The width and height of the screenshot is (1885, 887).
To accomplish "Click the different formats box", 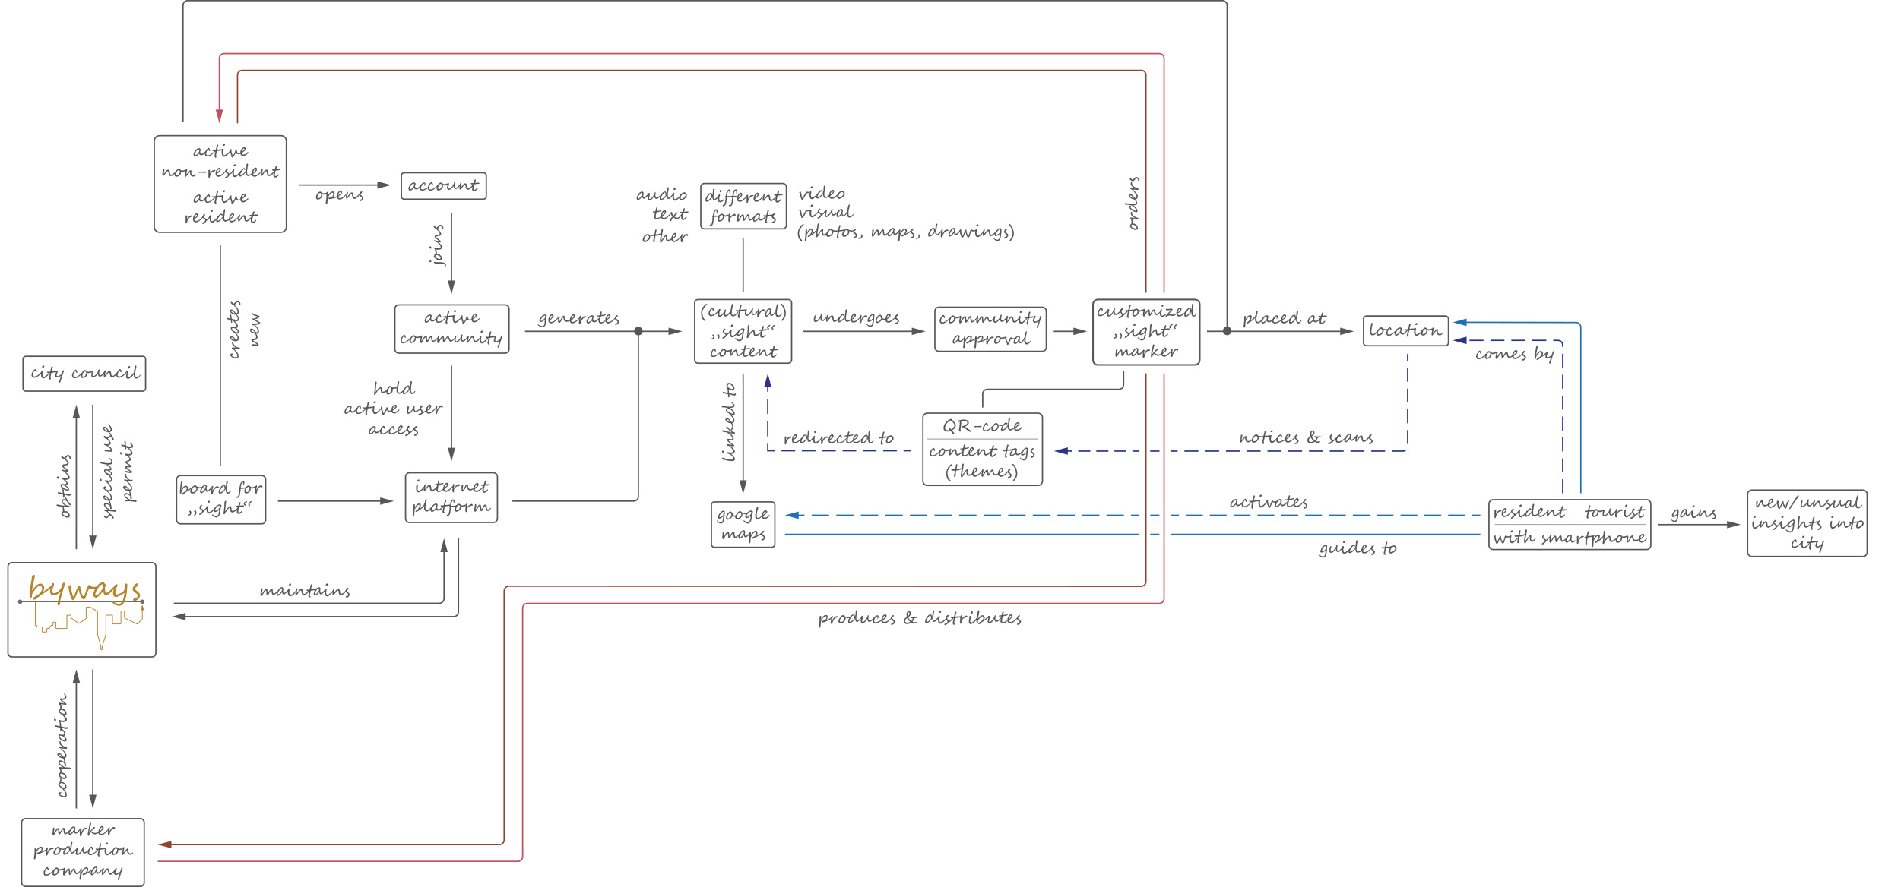I will [x=743, y=206].
